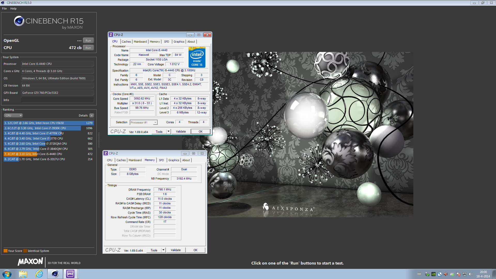
Task: Open the Processor #1 selection dropdown
Action: pos(144,122)
